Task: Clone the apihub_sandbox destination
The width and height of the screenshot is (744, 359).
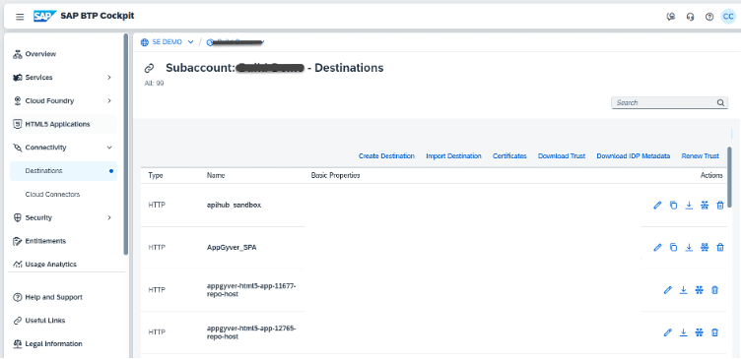Action: 673,206
